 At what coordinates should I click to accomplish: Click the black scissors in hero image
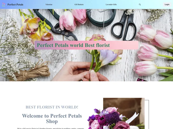(125, 26)
